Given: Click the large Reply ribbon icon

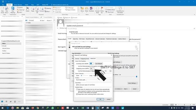Looking at the screenshot, I should [x=33, y=9].
